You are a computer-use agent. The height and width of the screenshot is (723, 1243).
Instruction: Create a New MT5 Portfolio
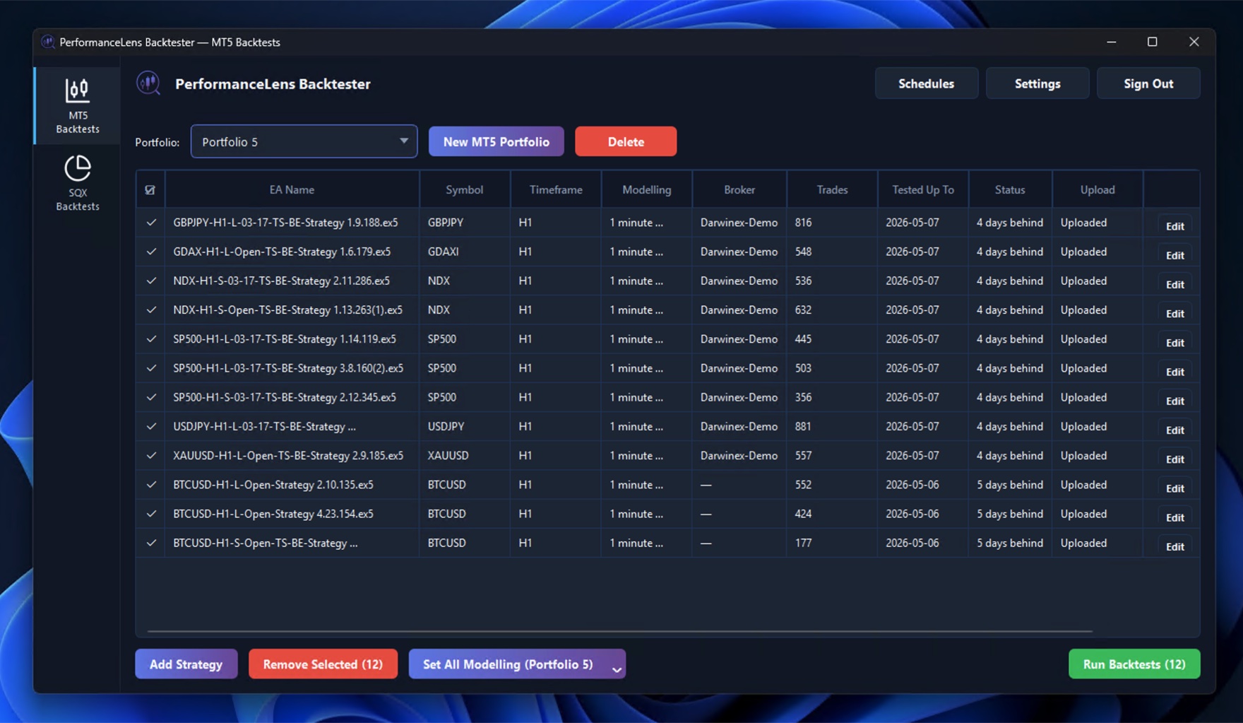coord(496,141)
